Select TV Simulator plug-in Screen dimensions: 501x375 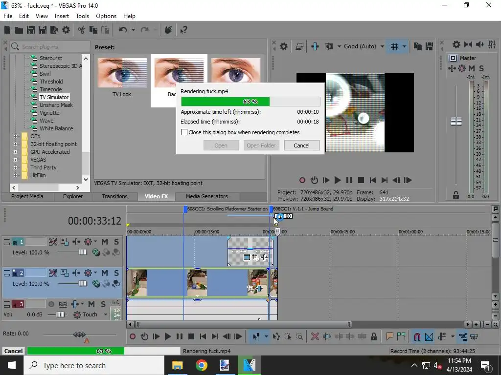(x=54, y=97)
